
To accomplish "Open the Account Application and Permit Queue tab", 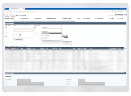I will 67,21.
